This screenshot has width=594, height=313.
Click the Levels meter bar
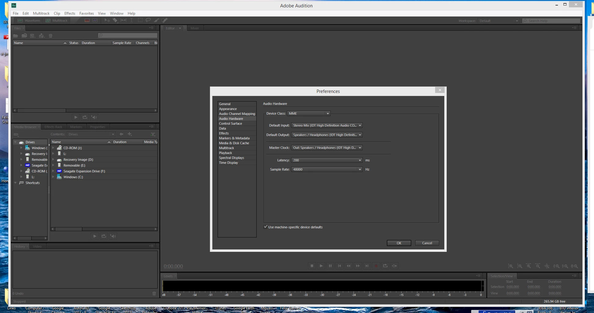tap(322, 286)
